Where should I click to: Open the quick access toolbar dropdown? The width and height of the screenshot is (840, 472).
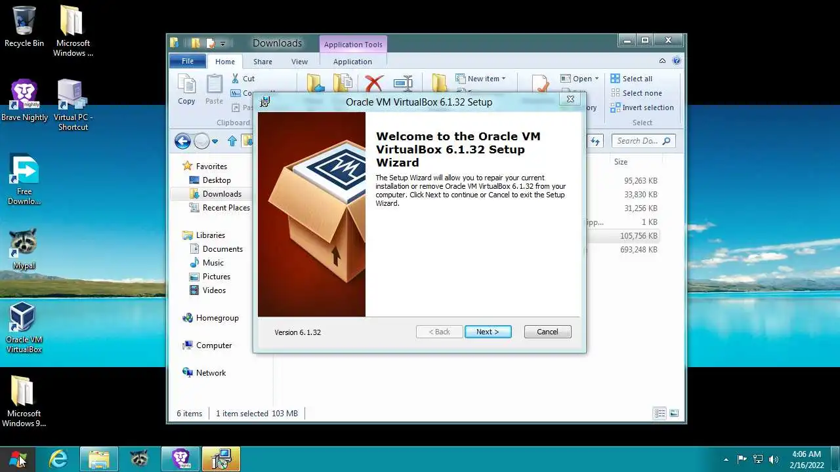pyautogui.click(x=222, y=44)
